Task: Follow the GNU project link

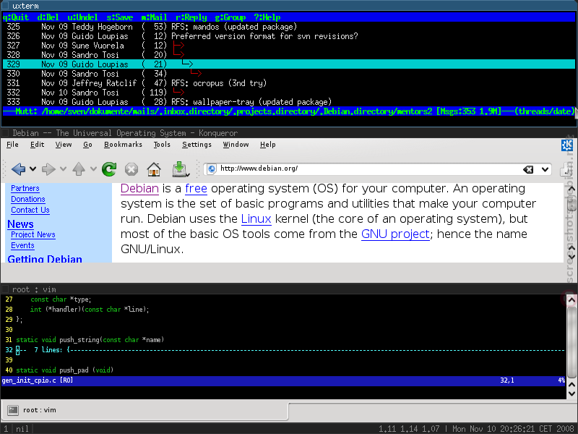Action: (x=395, y=234)
